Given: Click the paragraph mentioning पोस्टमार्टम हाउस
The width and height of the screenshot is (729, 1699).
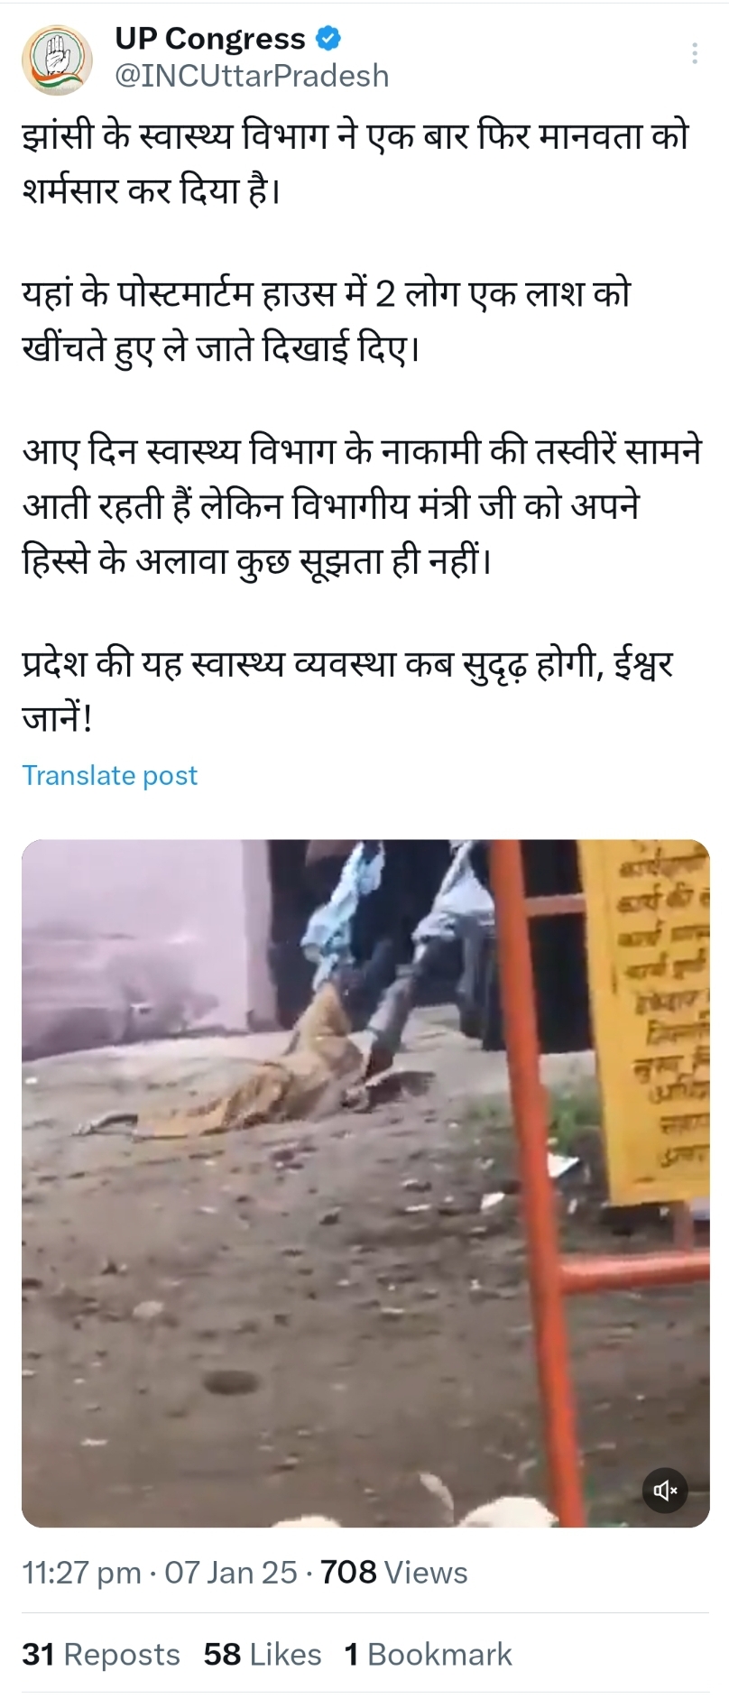Looking at the screenshot, I should click(326, 320).
